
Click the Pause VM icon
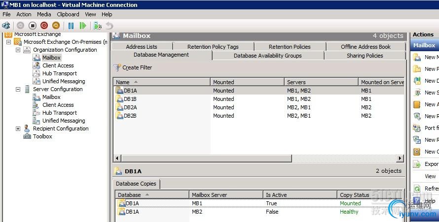71,26
